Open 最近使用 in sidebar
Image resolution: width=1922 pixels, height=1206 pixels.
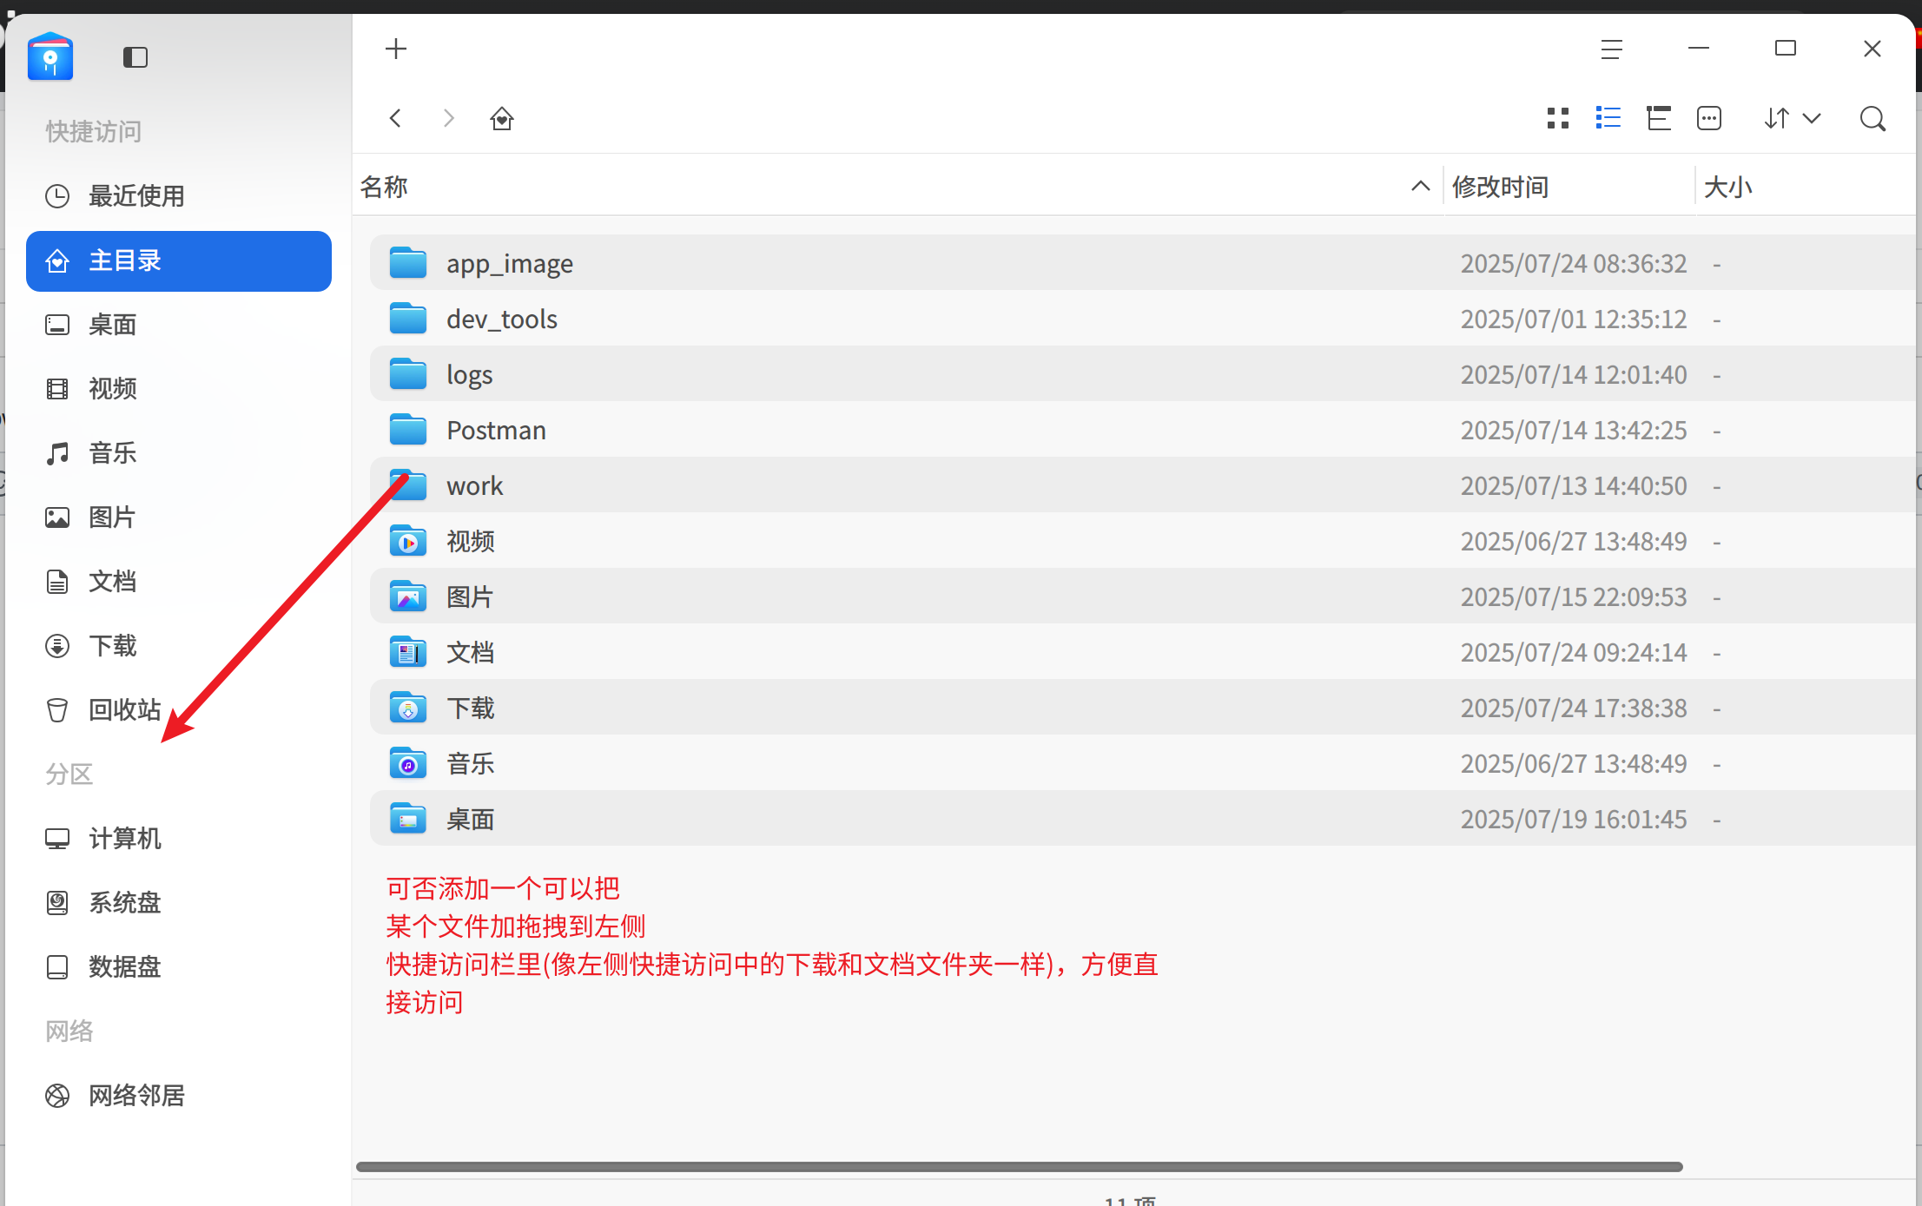(179, 196)
